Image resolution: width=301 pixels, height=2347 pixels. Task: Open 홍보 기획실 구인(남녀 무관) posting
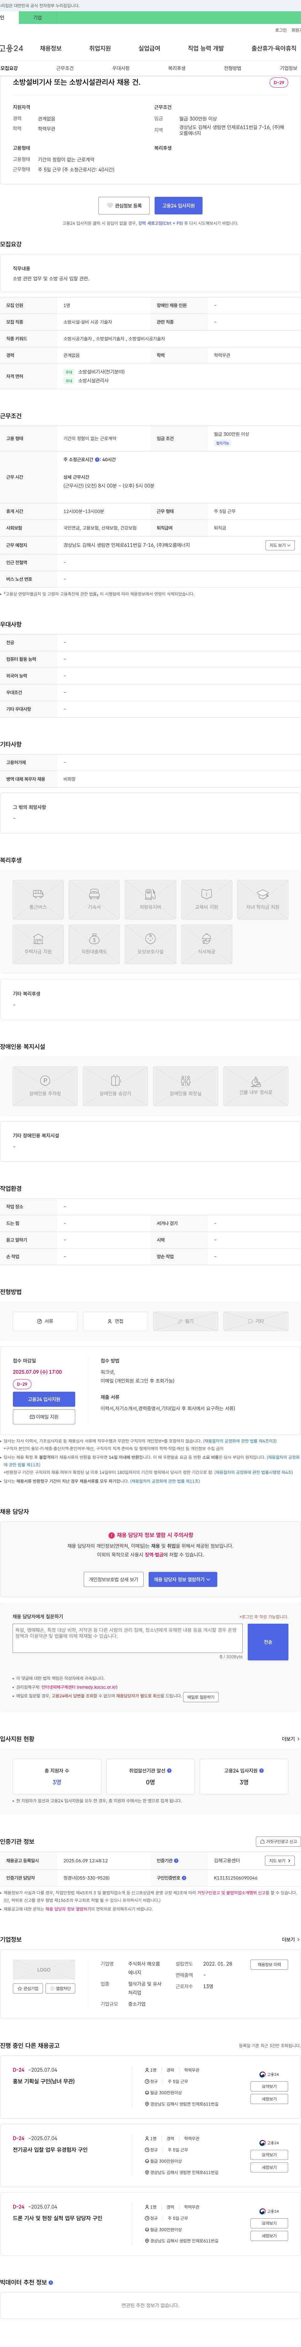pyautogui.click(x=44, y=2081)
